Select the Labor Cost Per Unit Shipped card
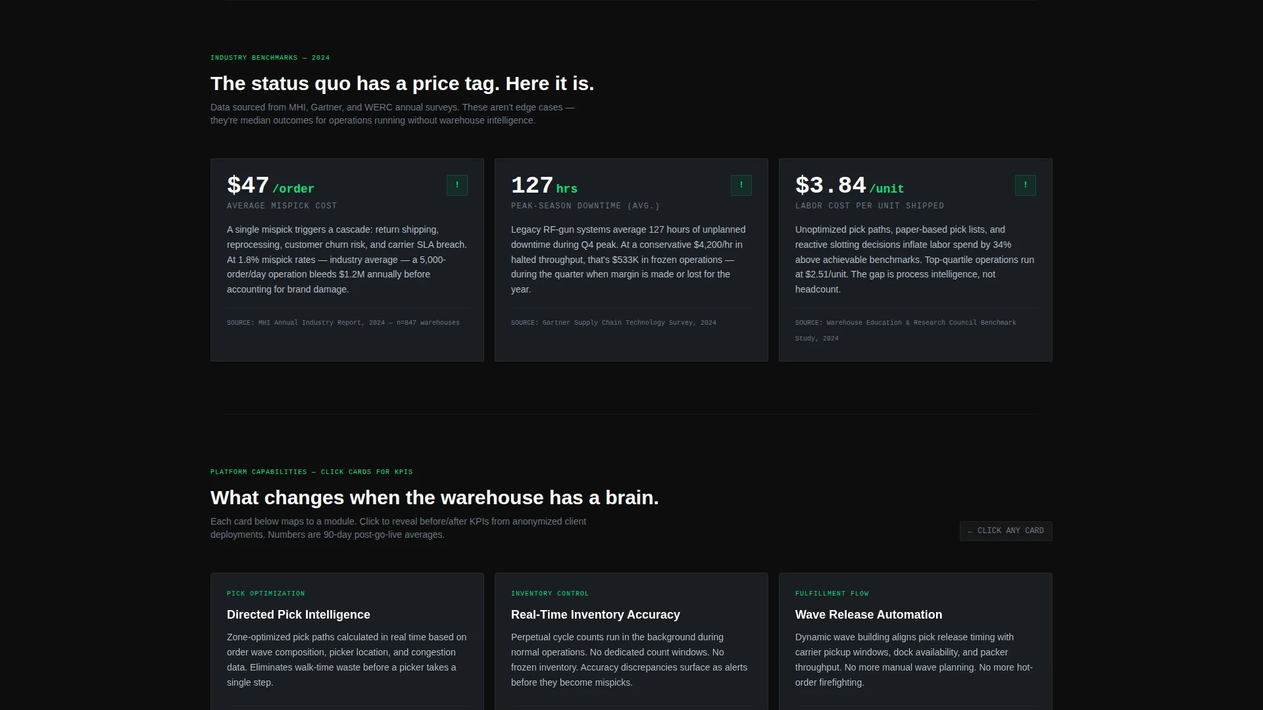 (916, 260)
